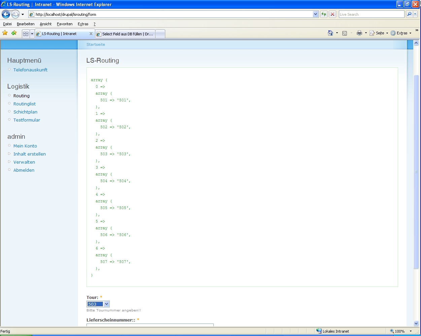Click the Live Search magnifier icon
Viewport: 421px width, 336px height.
tap(409, 14)
